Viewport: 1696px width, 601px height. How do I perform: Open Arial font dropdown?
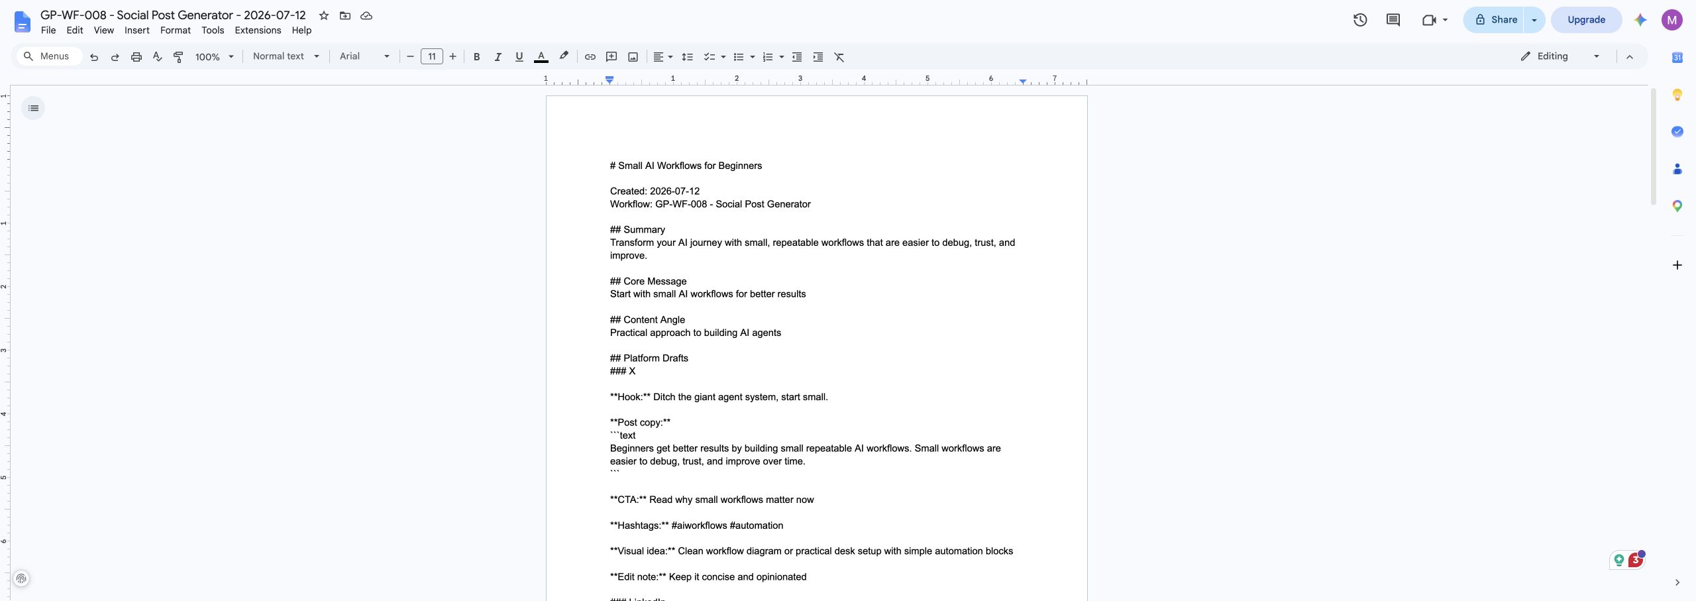coord(364,56)
